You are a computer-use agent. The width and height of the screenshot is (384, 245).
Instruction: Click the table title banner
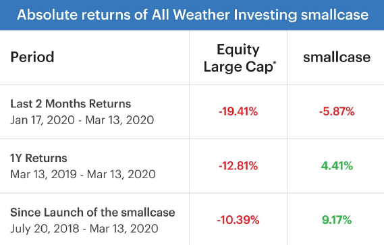(x=192, y=15)
